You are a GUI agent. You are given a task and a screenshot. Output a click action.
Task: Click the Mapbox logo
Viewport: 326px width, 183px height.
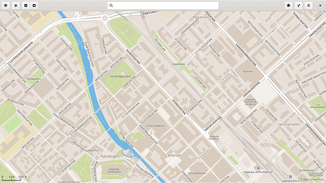click(x=316, y=174)
